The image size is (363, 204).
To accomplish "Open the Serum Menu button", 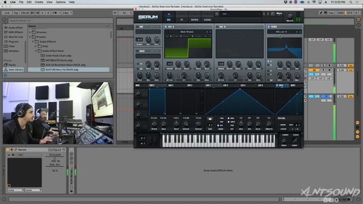I will click(x=279, y=14).
